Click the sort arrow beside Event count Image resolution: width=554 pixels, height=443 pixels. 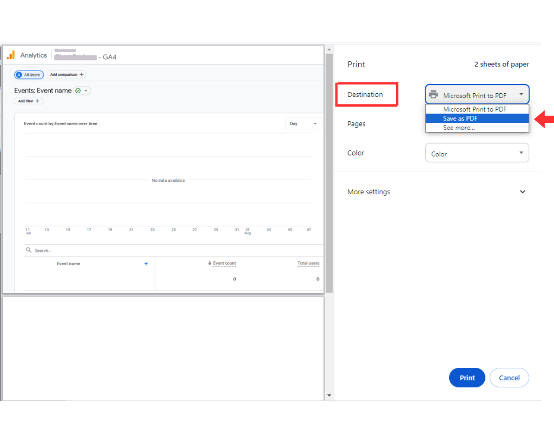pos(210,263)
